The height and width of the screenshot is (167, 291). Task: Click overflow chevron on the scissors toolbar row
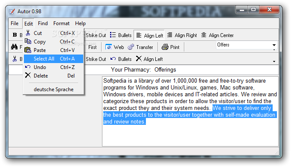point(274,61)
